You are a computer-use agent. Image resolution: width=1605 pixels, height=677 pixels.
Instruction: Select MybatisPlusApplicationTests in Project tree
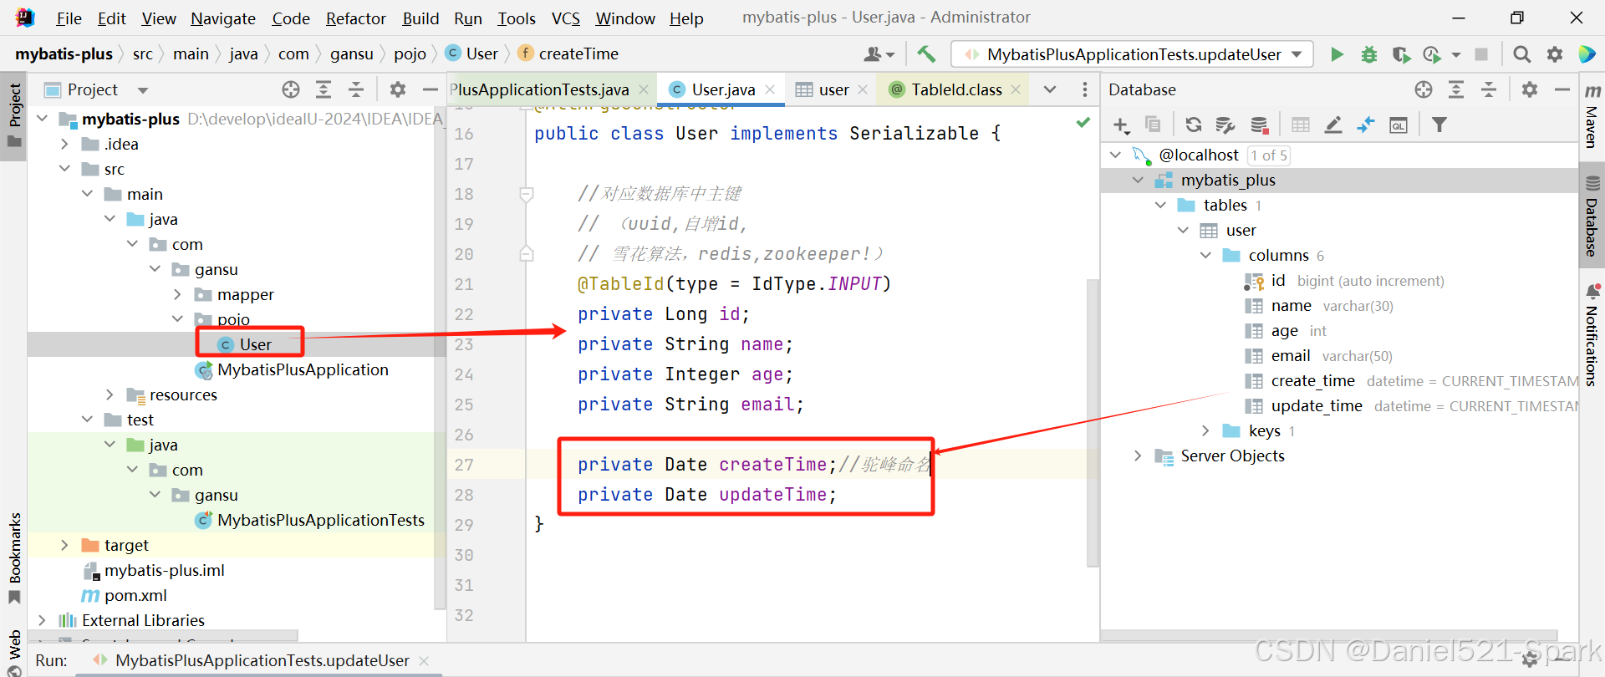[321, 521]
